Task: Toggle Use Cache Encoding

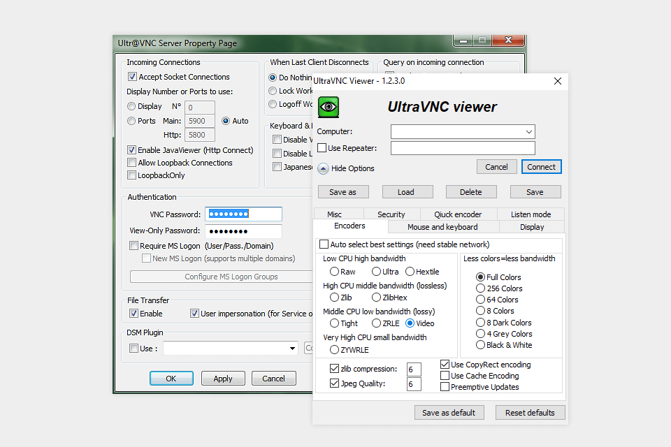Action: point(445,376)
